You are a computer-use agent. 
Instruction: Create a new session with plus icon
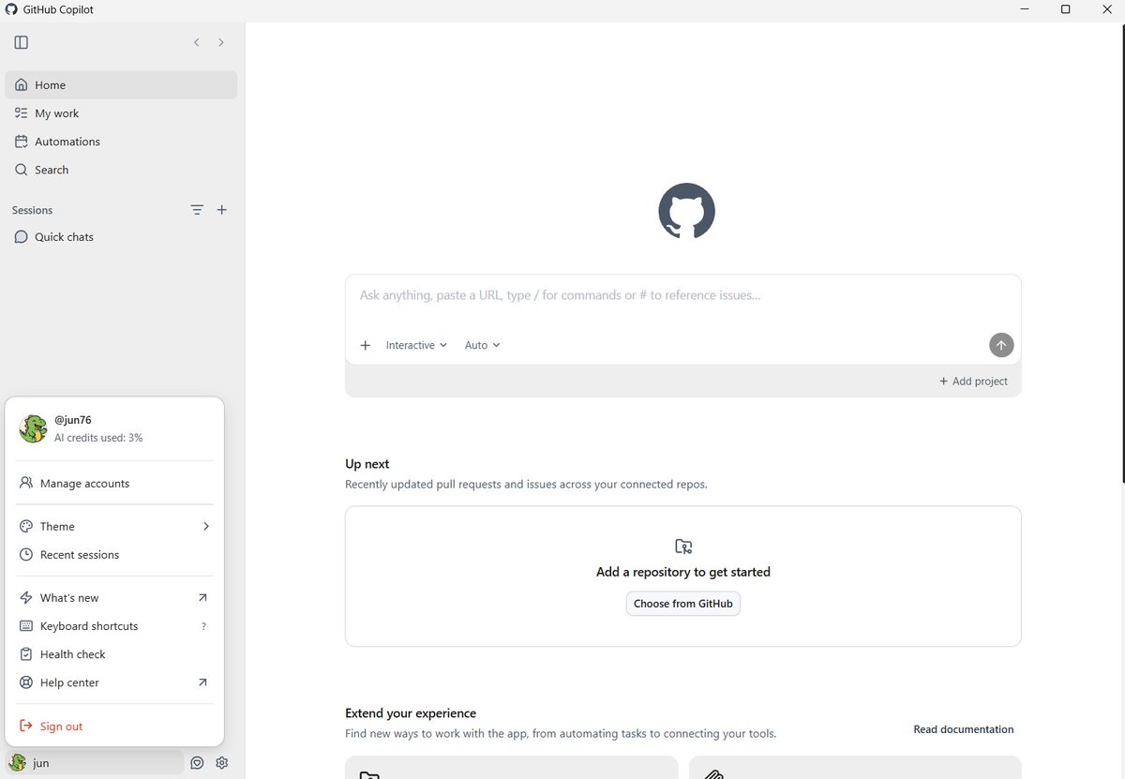click(222, 210)
